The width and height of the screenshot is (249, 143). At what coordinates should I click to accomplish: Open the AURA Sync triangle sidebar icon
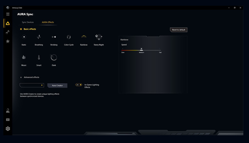pos(8,23)
